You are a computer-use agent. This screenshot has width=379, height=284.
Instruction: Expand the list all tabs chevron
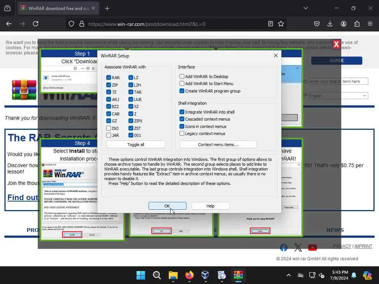305,8
